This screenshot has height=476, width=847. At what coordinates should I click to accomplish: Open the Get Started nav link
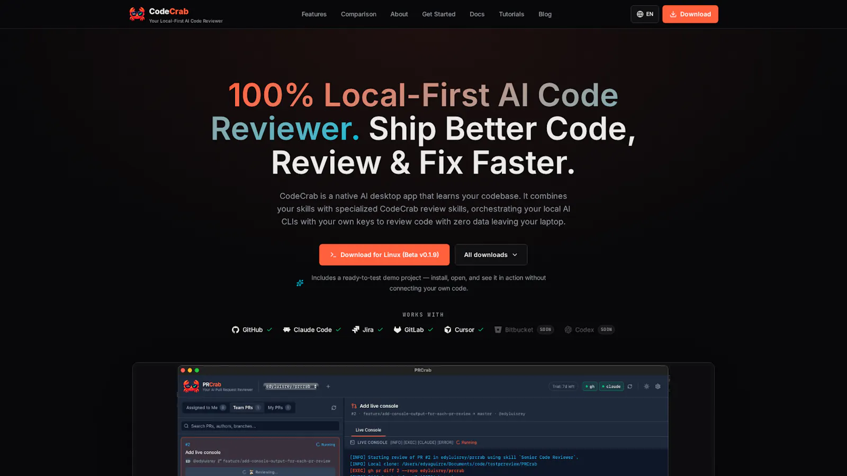(x=439, y=14)
